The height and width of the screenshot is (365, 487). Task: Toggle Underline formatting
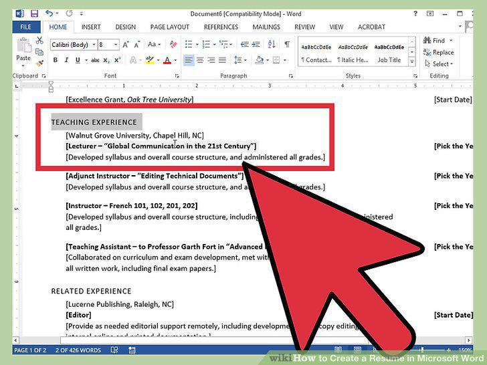(x=78, y=60)
